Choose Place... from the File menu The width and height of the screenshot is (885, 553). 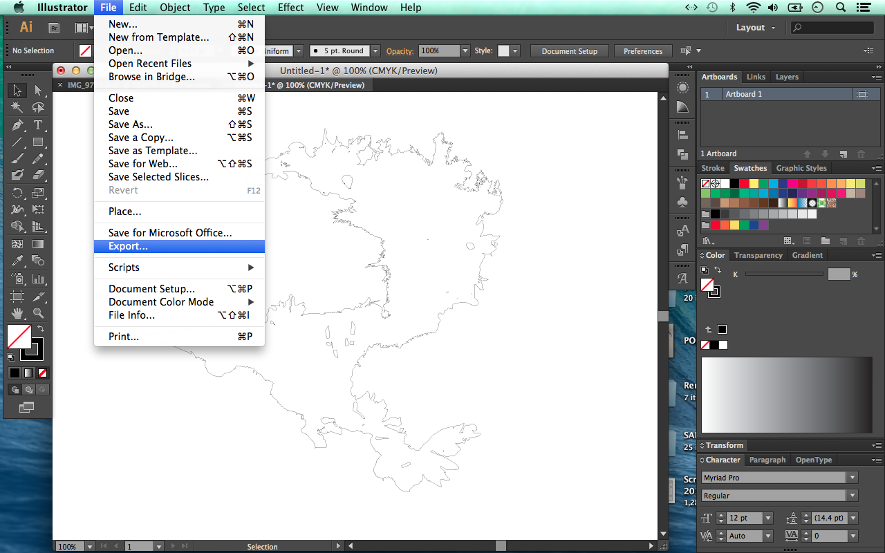click(179, 212)
